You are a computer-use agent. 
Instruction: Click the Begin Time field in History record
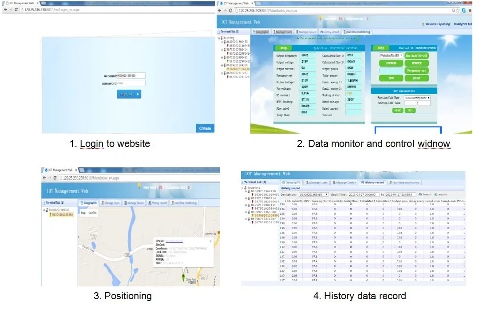(364, 194)
